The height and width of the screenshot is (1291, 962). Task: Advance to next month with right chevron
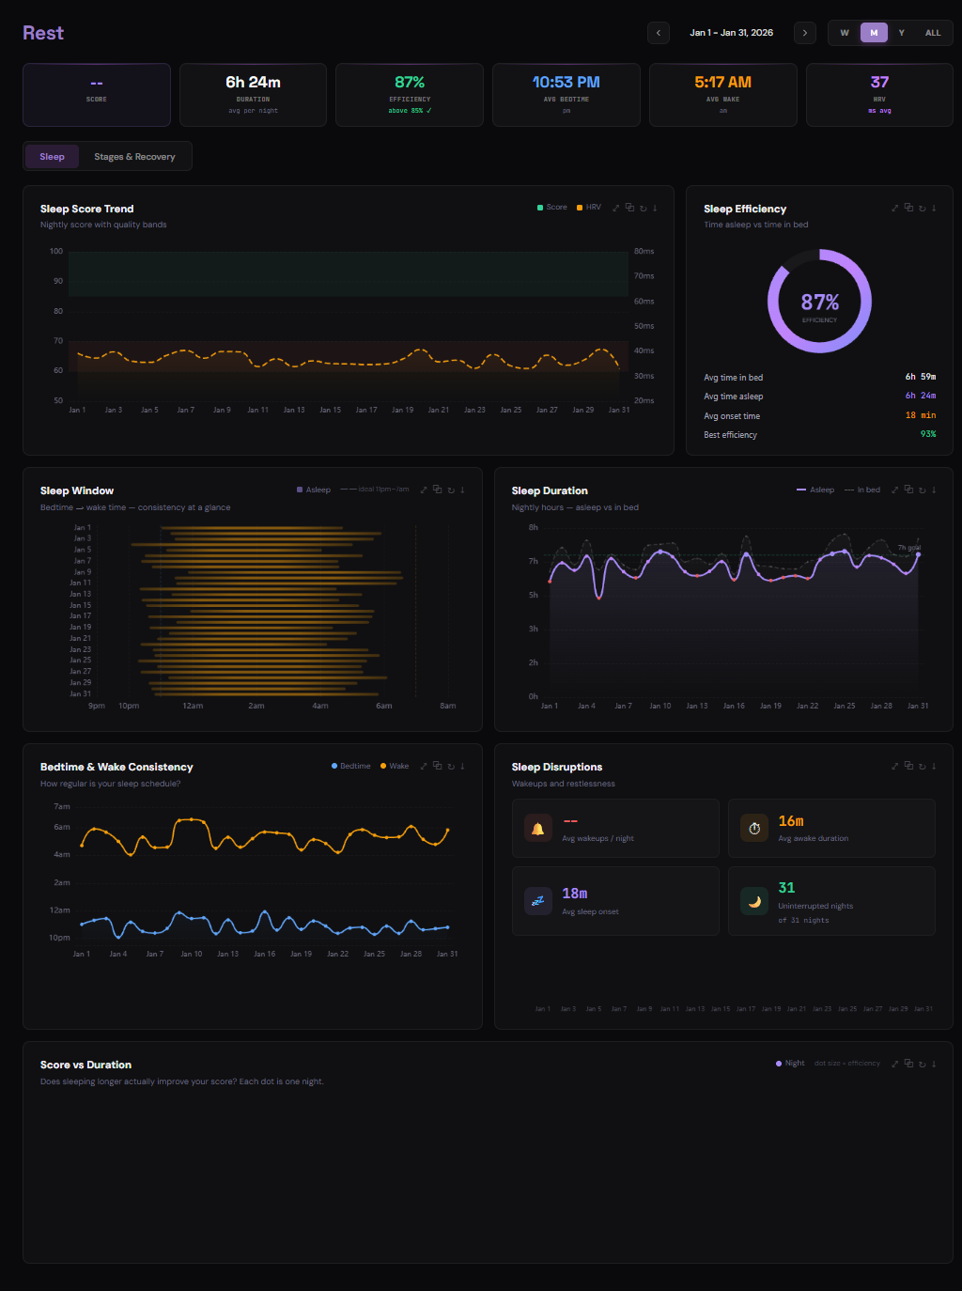[805, 33]
